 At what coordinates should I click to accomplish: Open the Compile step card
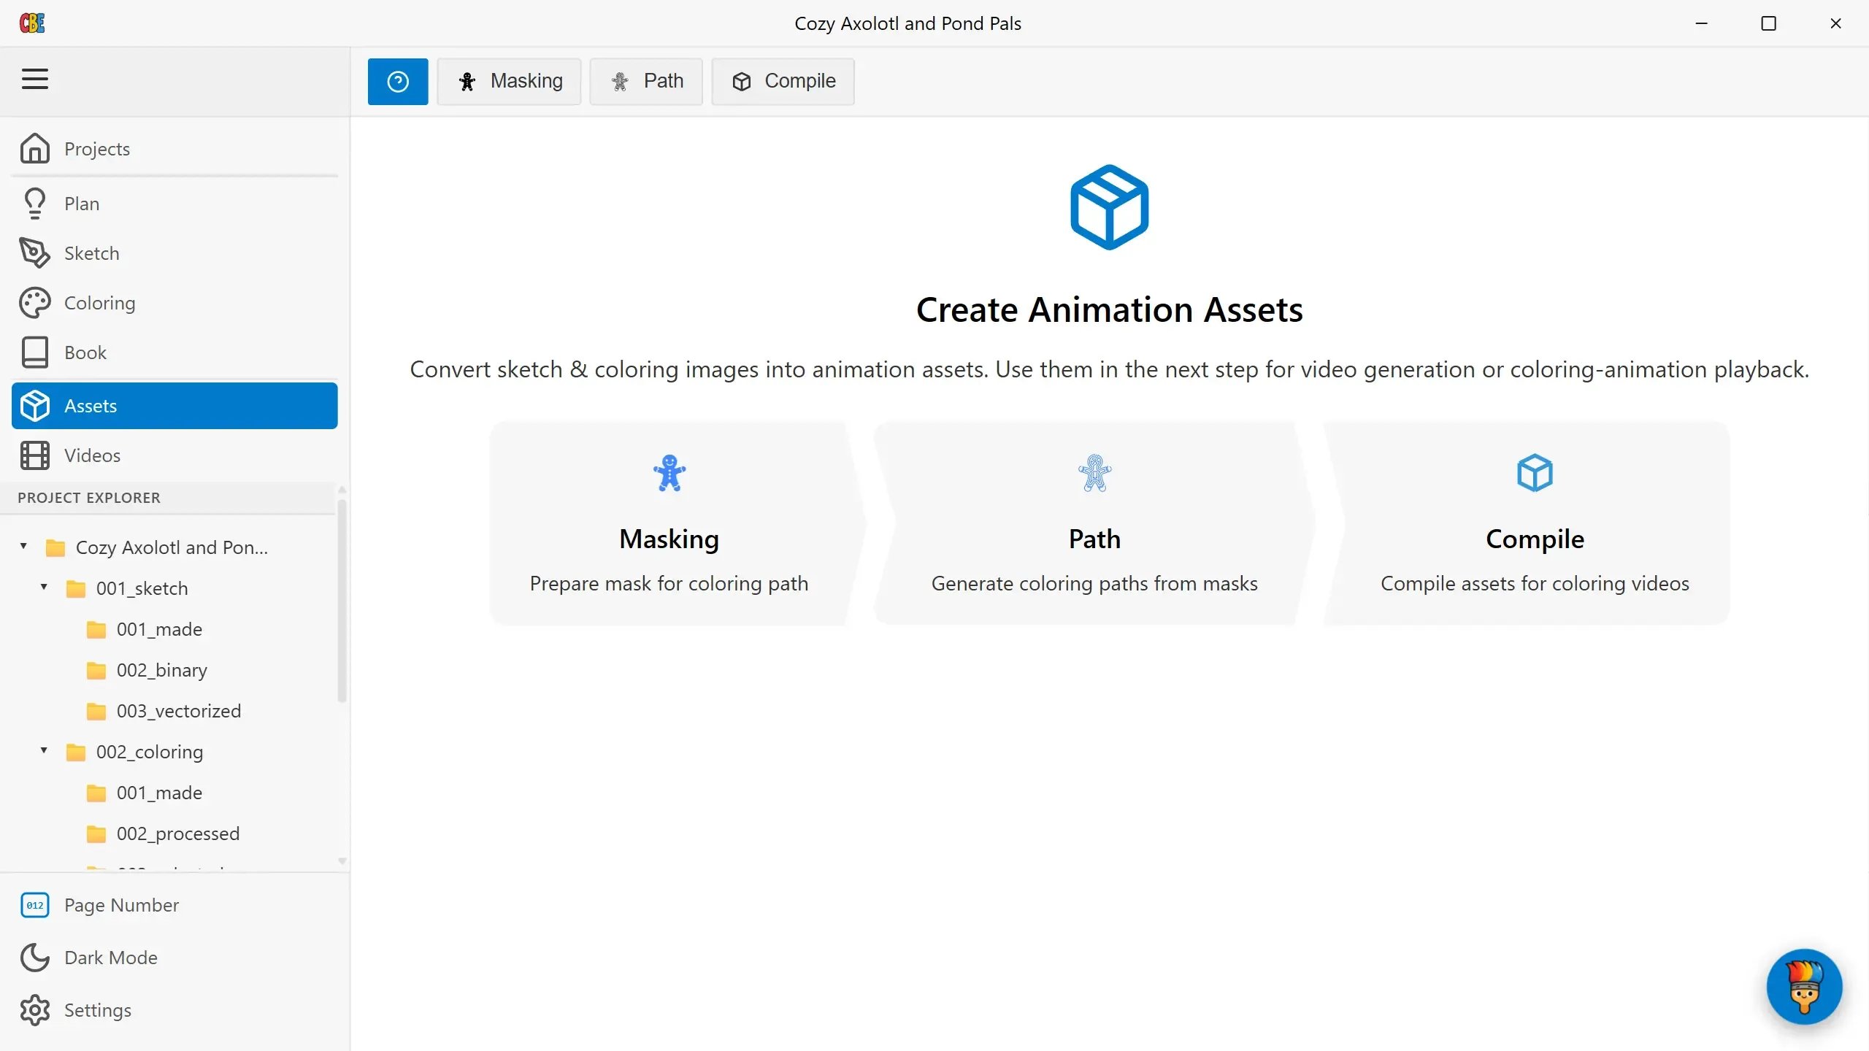[1528, 523]
